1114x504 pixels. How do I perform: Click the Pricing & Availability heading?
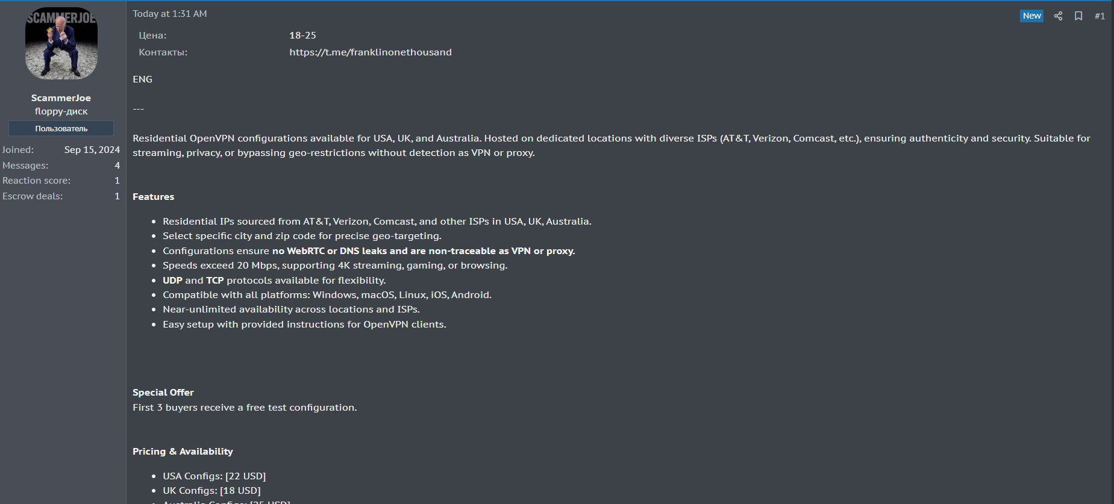(x=183, y=452)
